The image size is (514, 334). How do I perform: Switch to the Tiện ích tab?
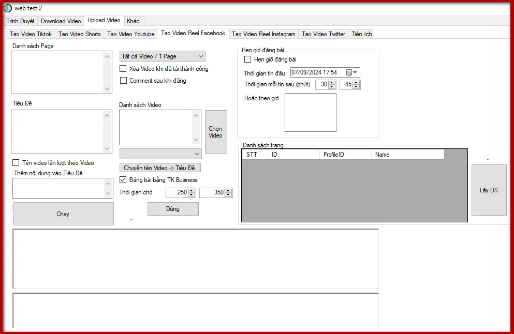(x=362, y=34)
